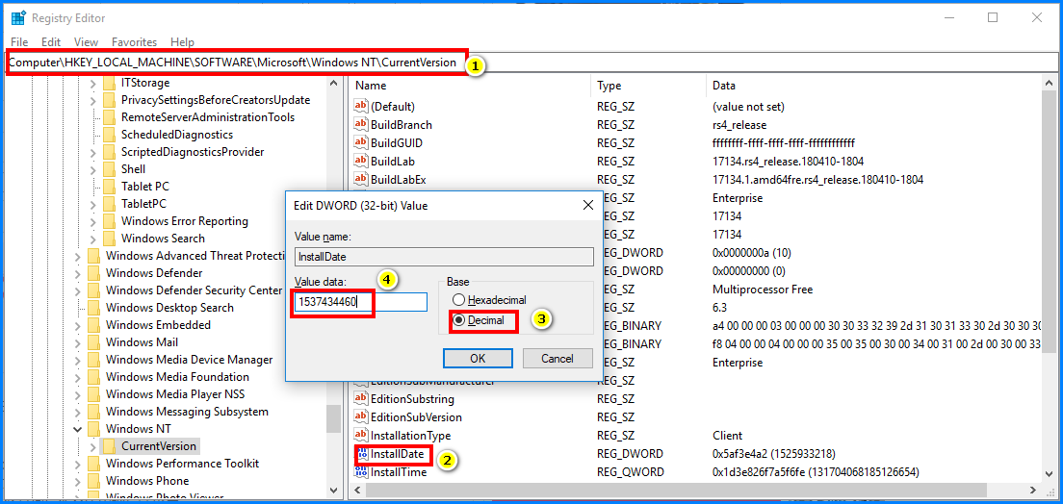Click the Windows NT folder icon
1063x504 pixels.
click(94, 429)
